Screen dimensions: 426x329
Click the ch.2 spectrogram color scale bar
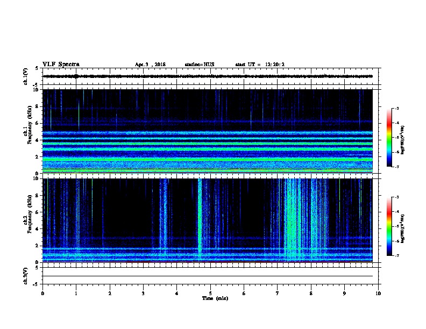(x=389, y=226)
